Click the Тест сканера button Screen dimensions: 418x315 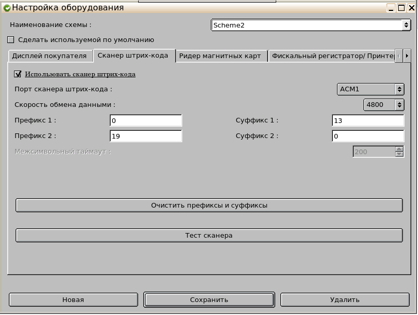pyautogui.click(x=209, y=235)
